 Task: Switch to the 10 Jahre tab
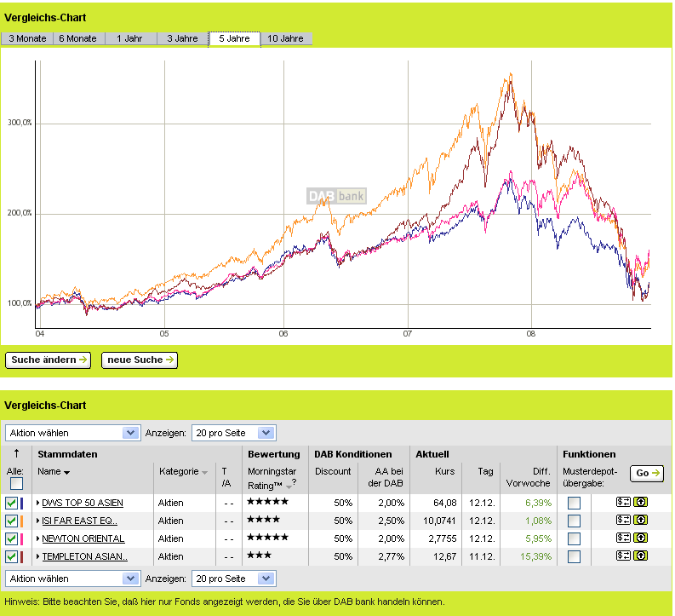(286, 38)
